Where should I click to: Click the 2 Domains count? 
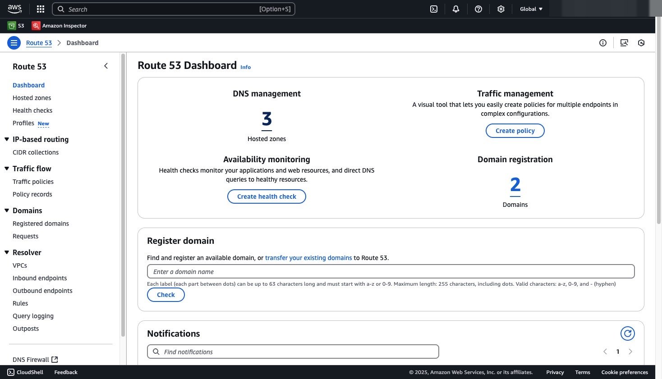pos(515,185)
